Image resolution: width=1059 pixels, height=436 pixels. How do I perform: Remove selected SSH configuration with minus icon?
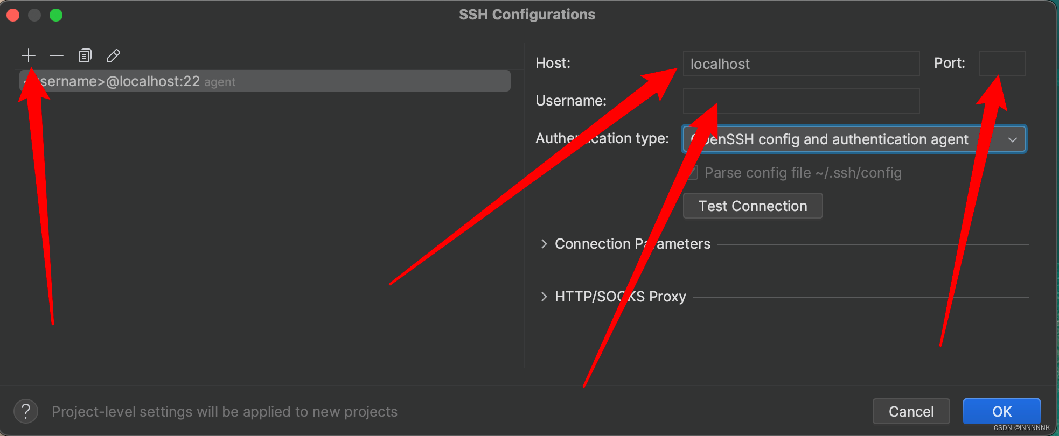coord(57,55)
